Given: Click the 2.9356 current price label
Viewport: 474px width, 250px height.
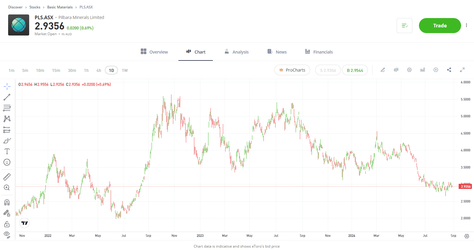Looking at the screenshot, I should tap(465, 187).
